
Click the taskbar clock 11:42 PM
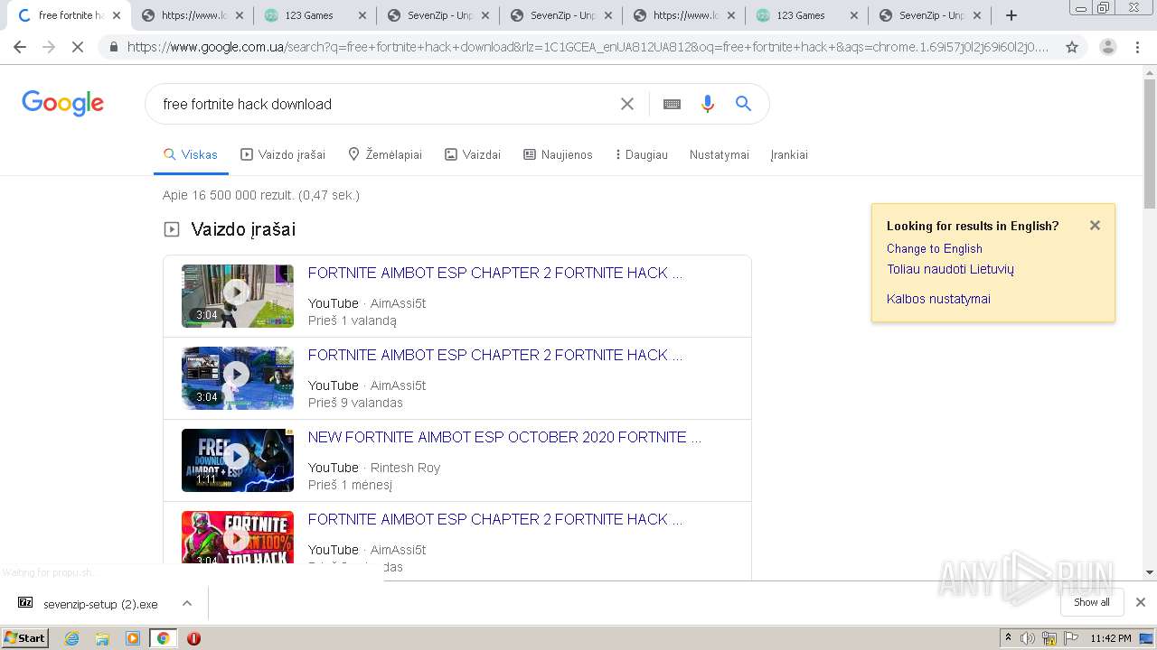tap(1110, 638)
